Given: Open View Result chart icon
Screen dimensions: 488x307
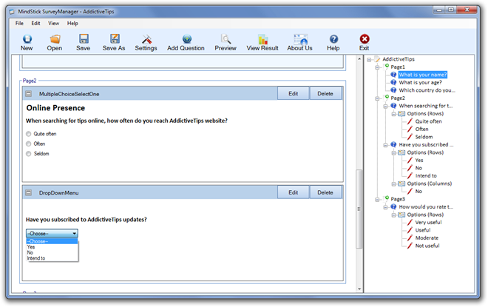Looking at the screenshot, I should point(263,39).
